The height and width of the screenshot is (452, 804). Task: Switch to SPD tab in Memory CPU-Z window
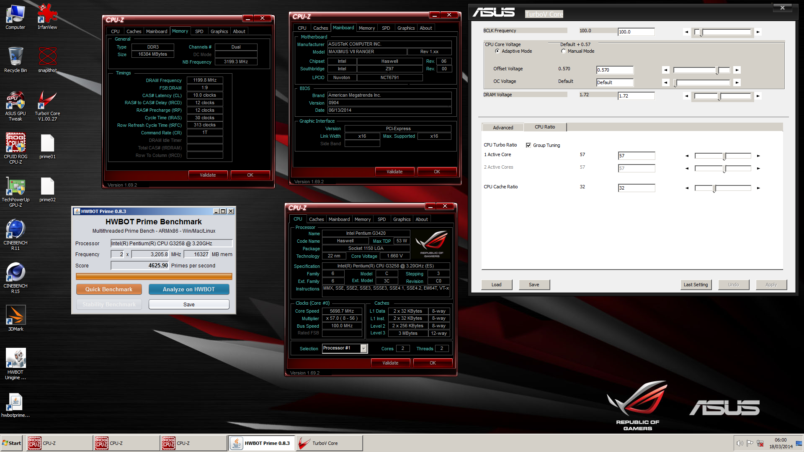click(199, 31)
